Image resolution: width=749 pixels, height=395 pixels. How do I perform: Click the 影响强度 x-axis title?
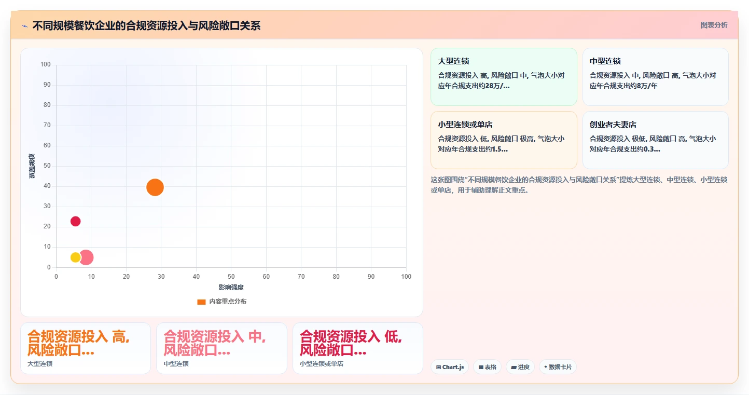coord(231,288)
